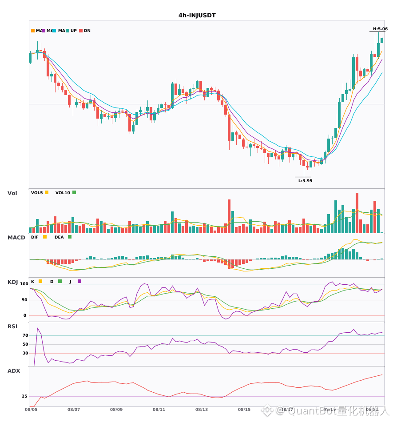Select the KDJ panel label

tap(12, 282)
